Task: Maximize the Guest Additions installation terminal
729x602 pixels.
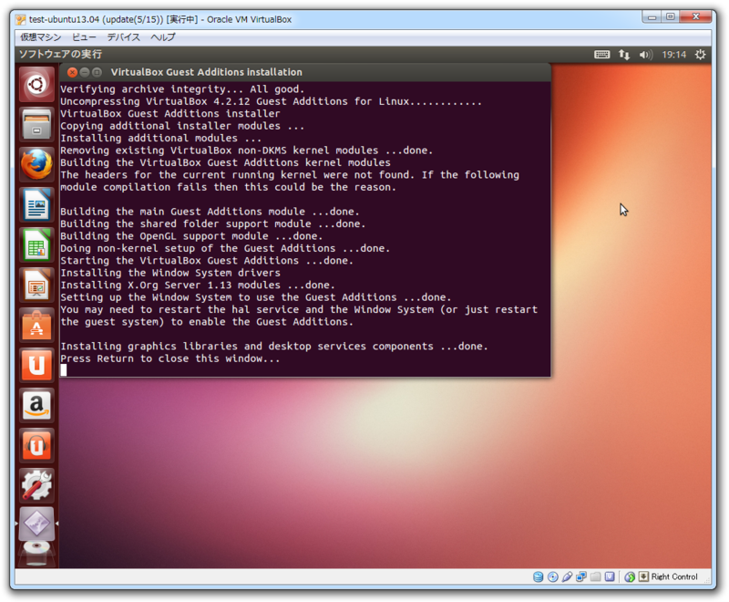Action: pos(97,72)
